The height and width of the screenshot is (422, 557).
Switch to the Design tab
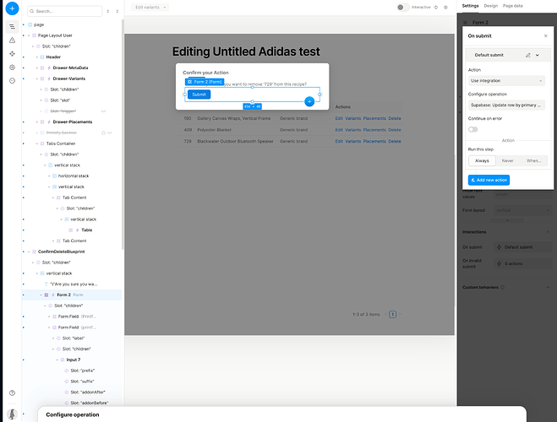pos(490,6)
